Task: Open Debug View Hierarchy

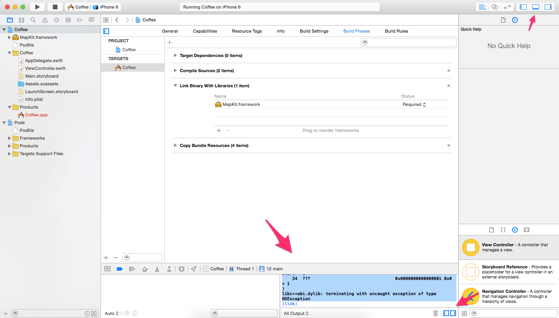Action: [x=181, y=269]
